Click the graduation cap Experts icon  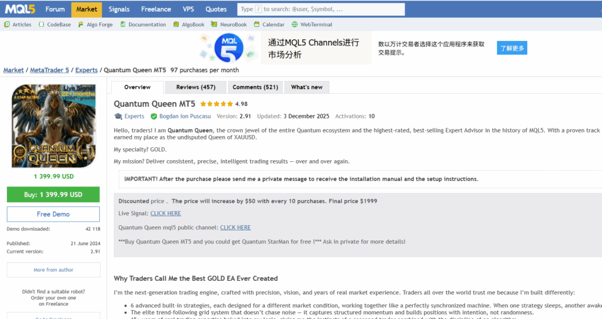[118, 116]
